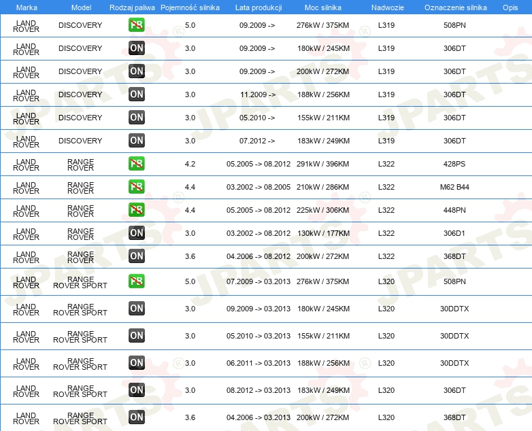Screen dimensions: 532x431
Task: Click 30DDTX in the 06.2011 -> 03.2013 row
Action: click(454, 363)
